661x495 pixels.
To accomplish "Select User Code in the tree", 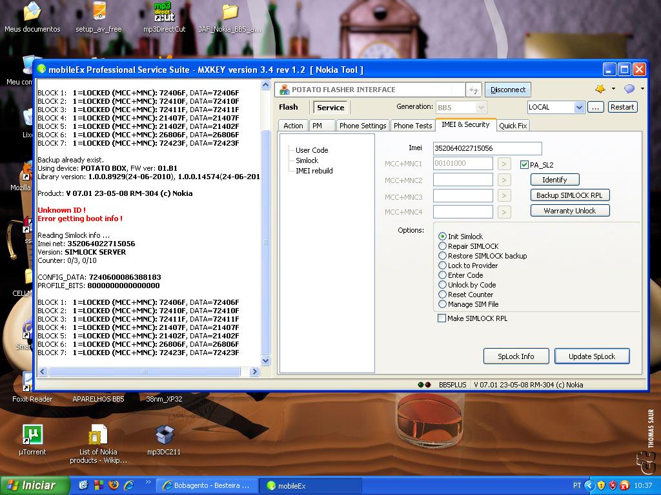I will (x=312, y=150).
